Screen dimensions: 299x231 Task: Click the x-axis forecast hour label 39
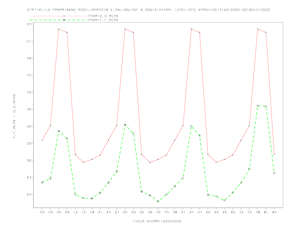pos(150,212)
